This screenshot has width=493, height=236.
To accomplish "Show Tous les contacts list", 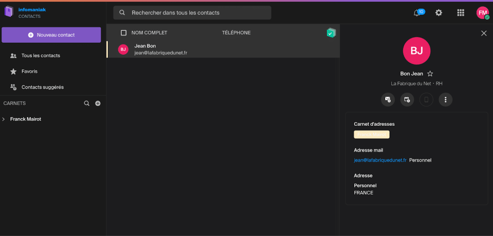I will 40,55.
